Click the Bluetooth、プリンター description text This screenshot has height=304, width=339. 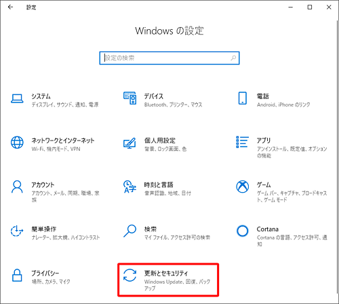[x=173, y=104]
